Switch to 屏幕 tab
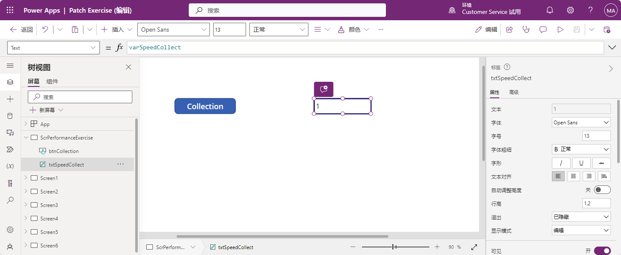Viewport: 621px width, 255px height. click(34, 81)
